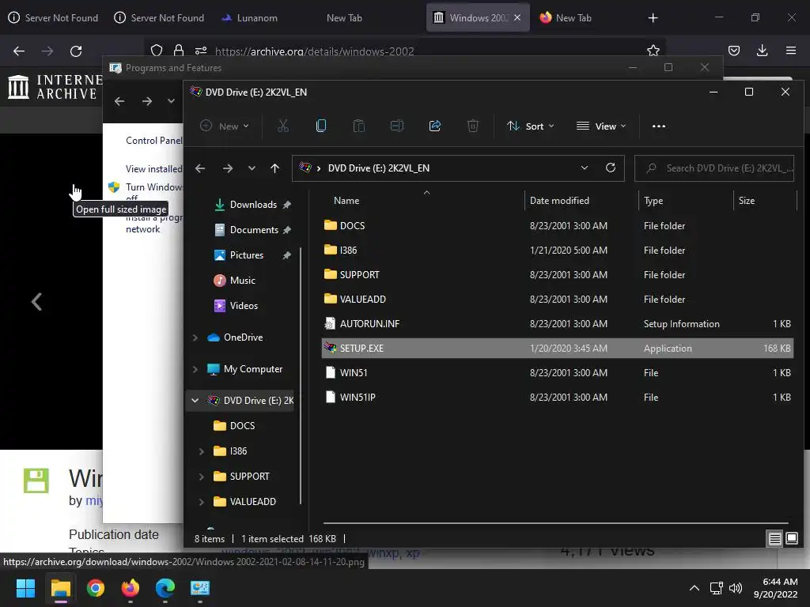Open Firefox downloads panel
This screenshot has height=607, width=810.
tap(762, 51)
